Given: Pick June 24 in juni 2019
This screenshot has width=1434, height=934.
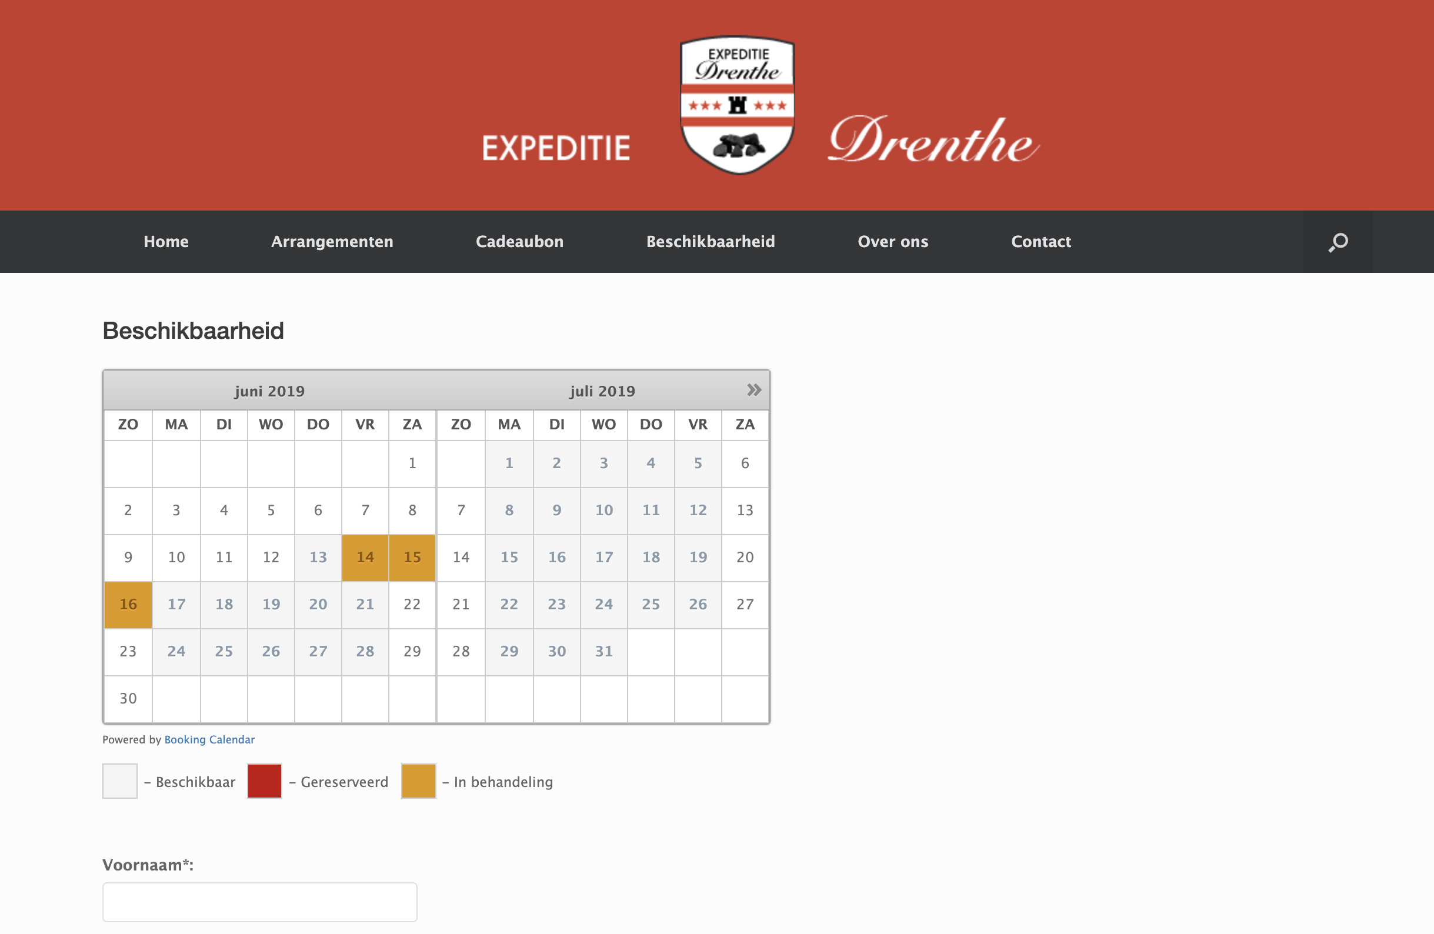Looking at the screenshot, I should [x=176, y=652].
